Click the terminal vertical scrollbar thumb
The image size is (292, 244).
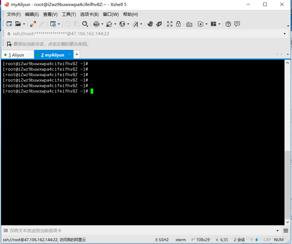[x=287, y=185]
